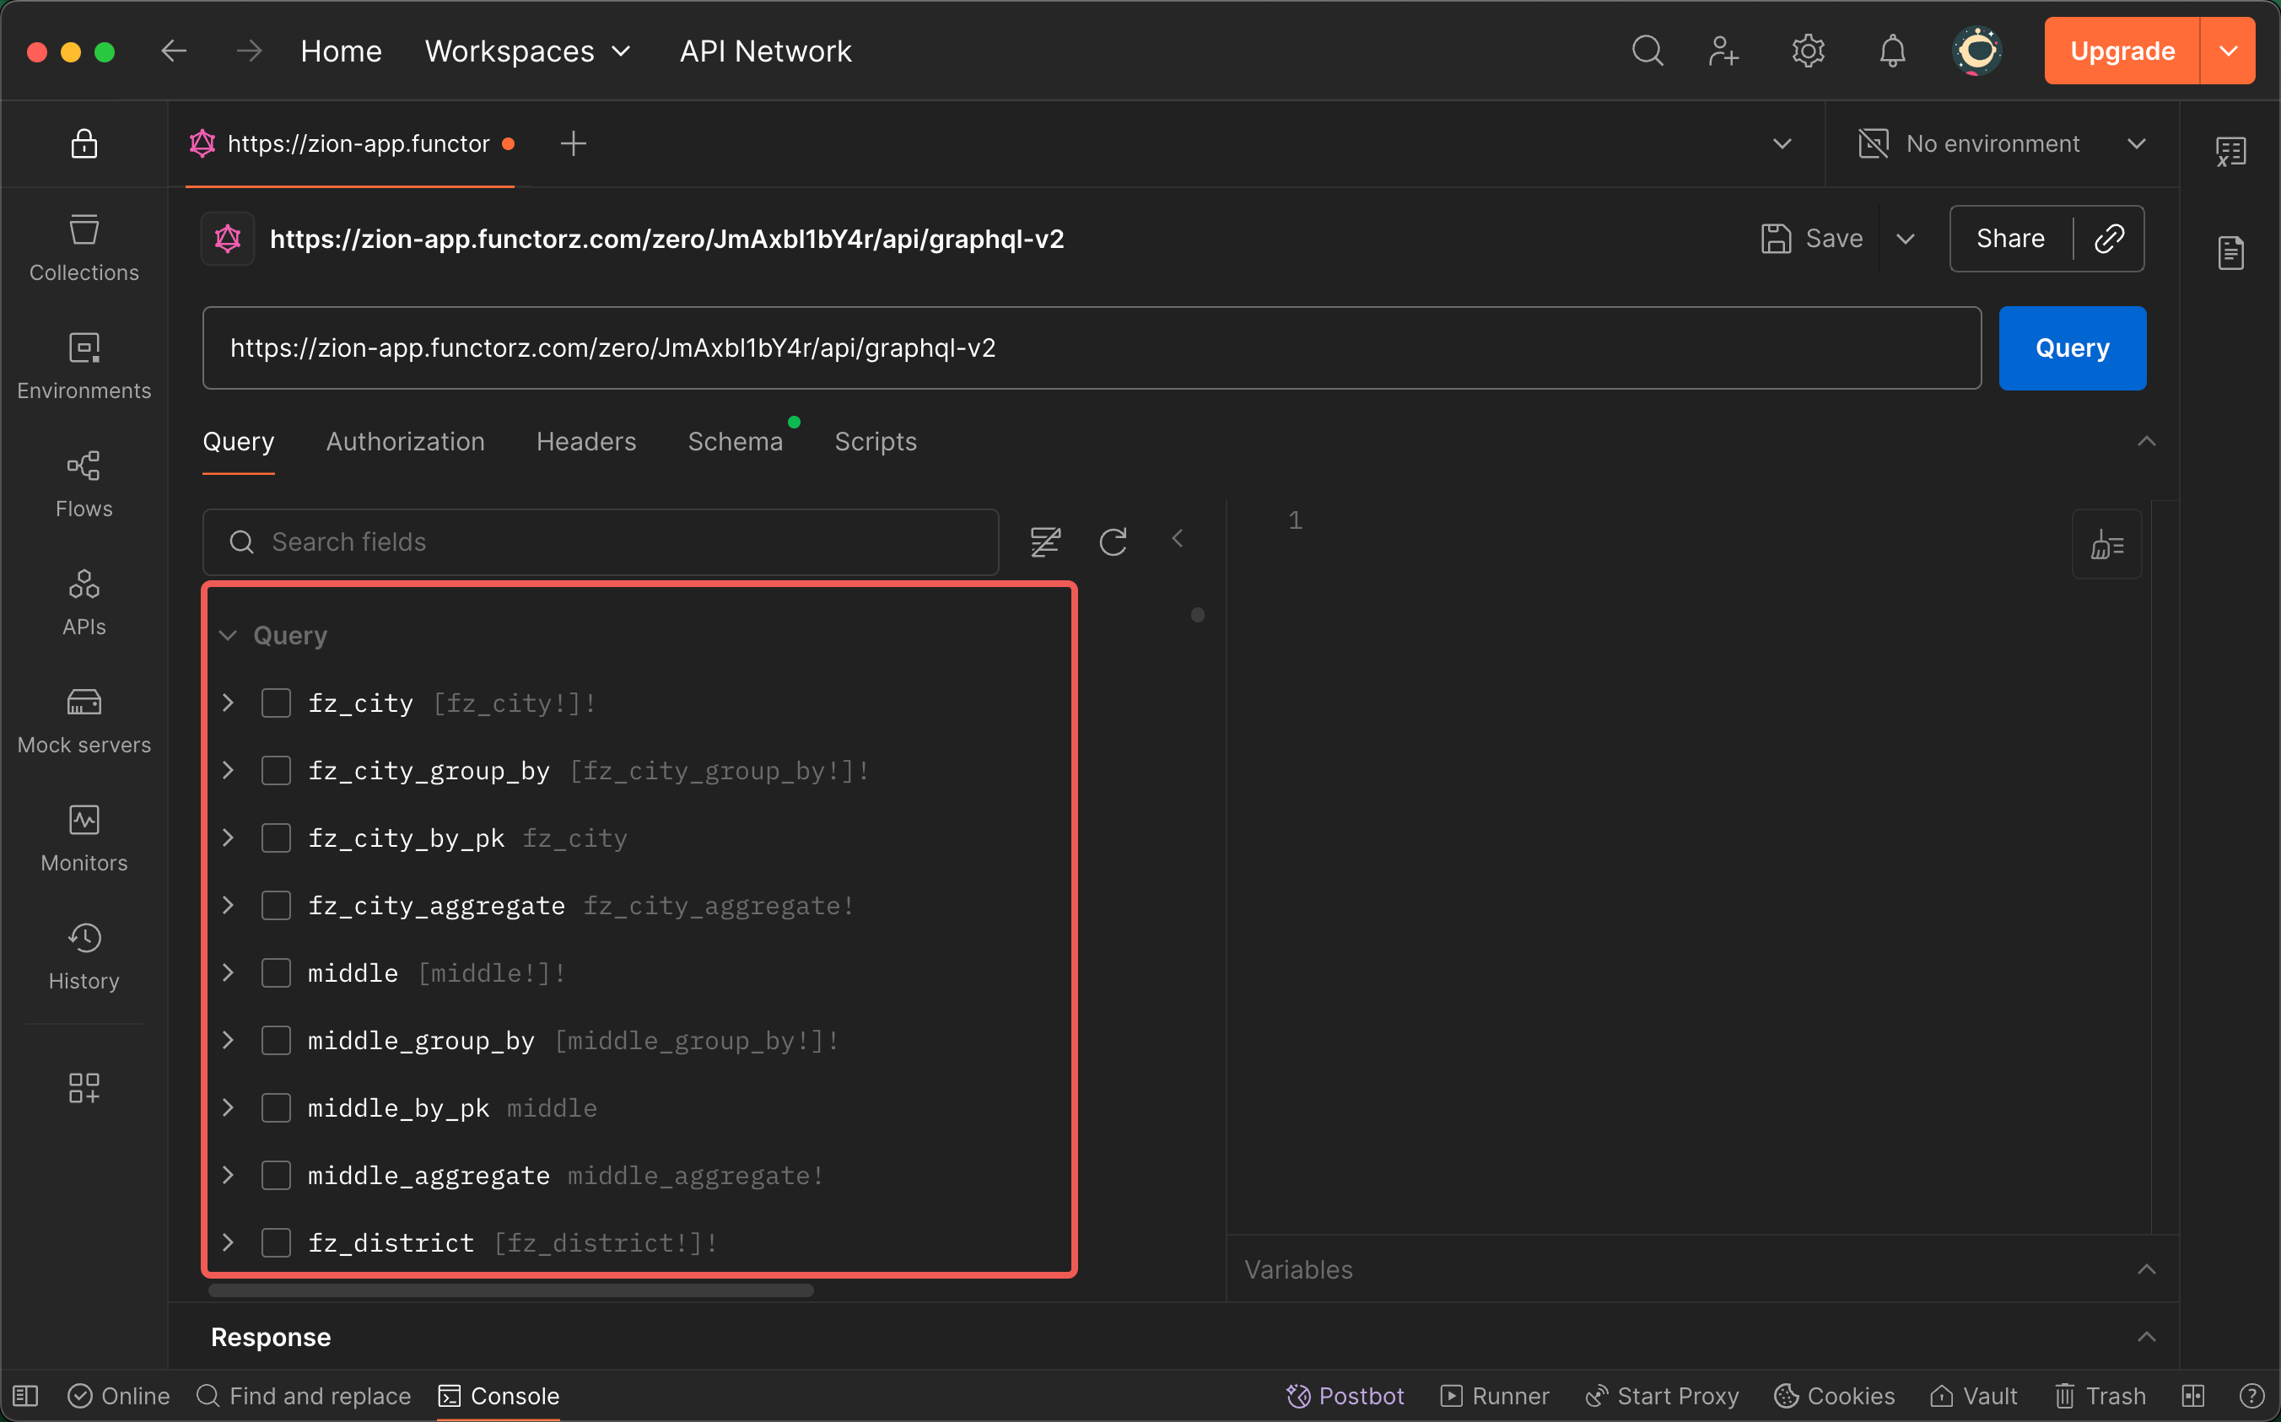Enable the fz_district field checkbox
2281x1422 pixels.
tap(276, 1242)
